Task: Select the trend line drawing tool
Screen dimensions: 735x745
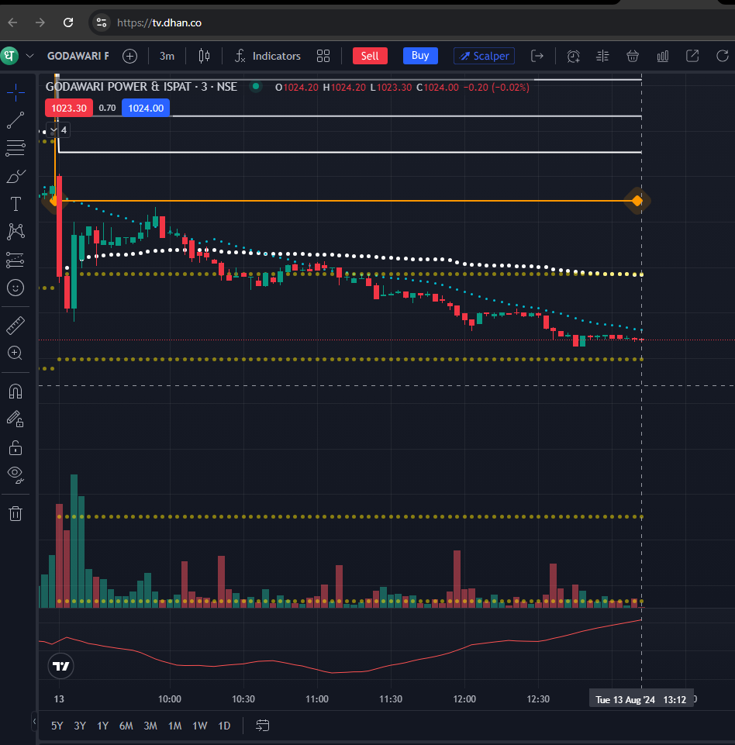Action: tap(16, 120)
